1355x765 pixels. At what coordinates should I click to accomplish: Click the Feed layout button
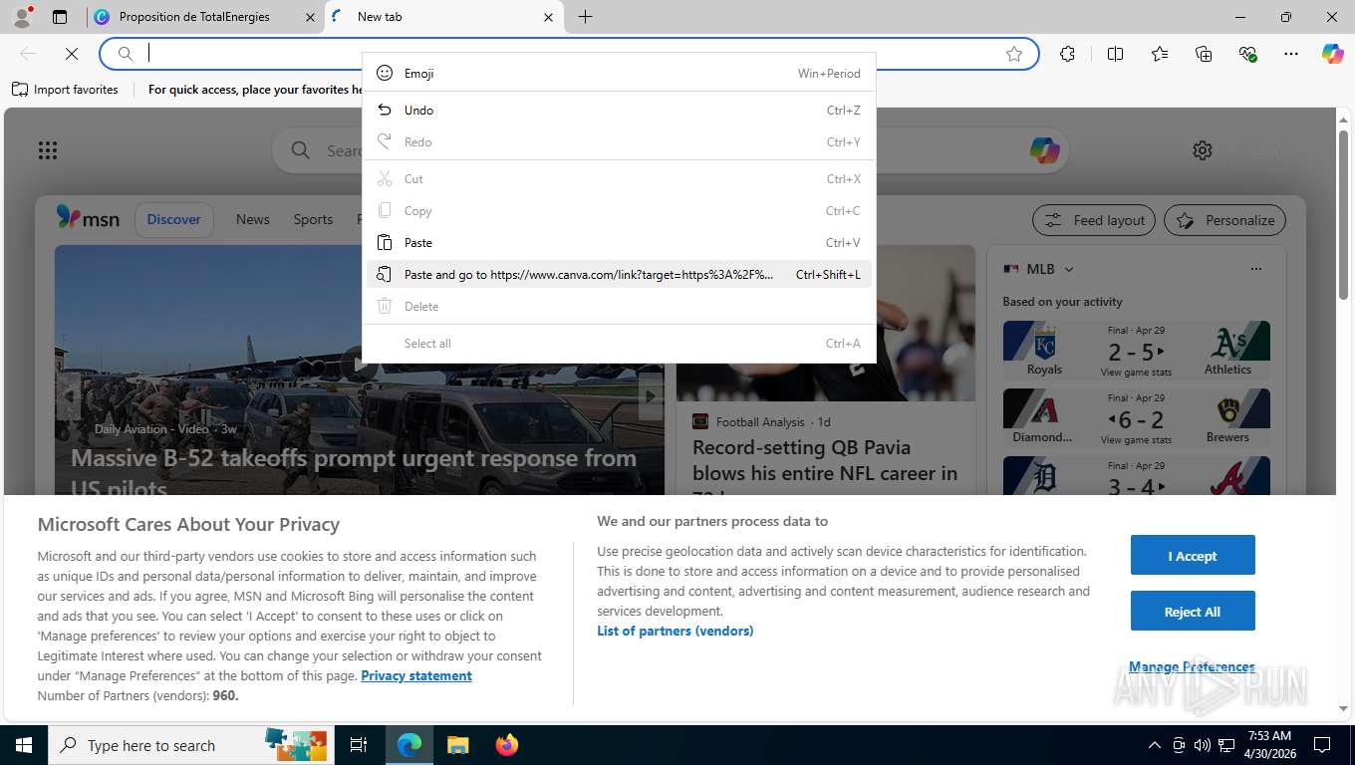point(1094,220)
